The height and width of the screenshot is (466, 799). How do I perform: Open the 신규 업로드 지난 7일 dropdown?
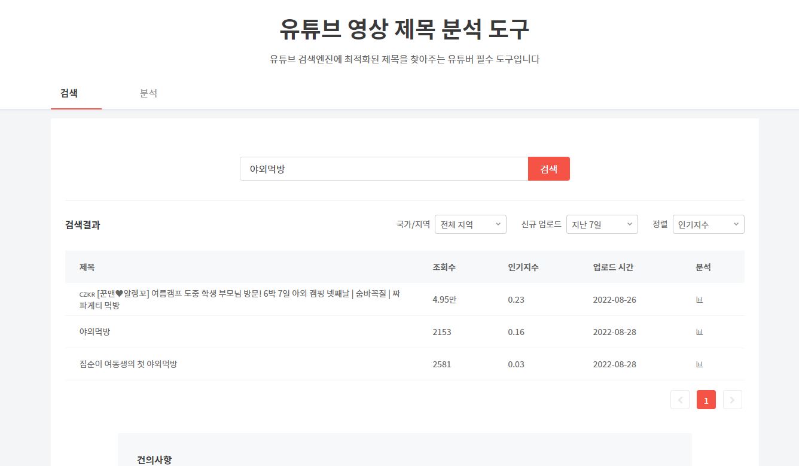(x=602, y=224)
